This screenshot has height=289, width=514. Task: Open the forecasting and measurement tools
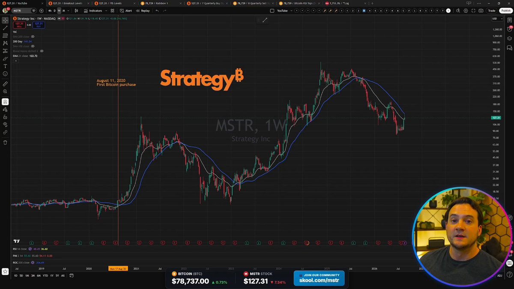coord(5,51)
